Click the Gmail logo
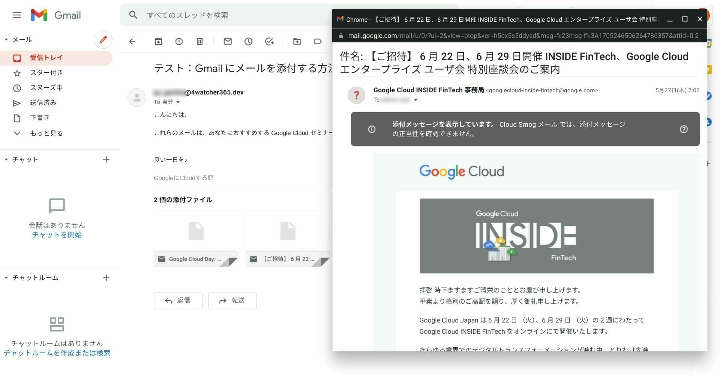 [x=56, y=15]
